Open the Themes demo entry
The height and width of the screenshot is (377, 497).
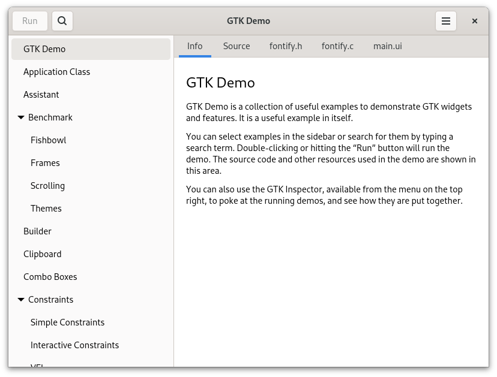tap(46, 209)
